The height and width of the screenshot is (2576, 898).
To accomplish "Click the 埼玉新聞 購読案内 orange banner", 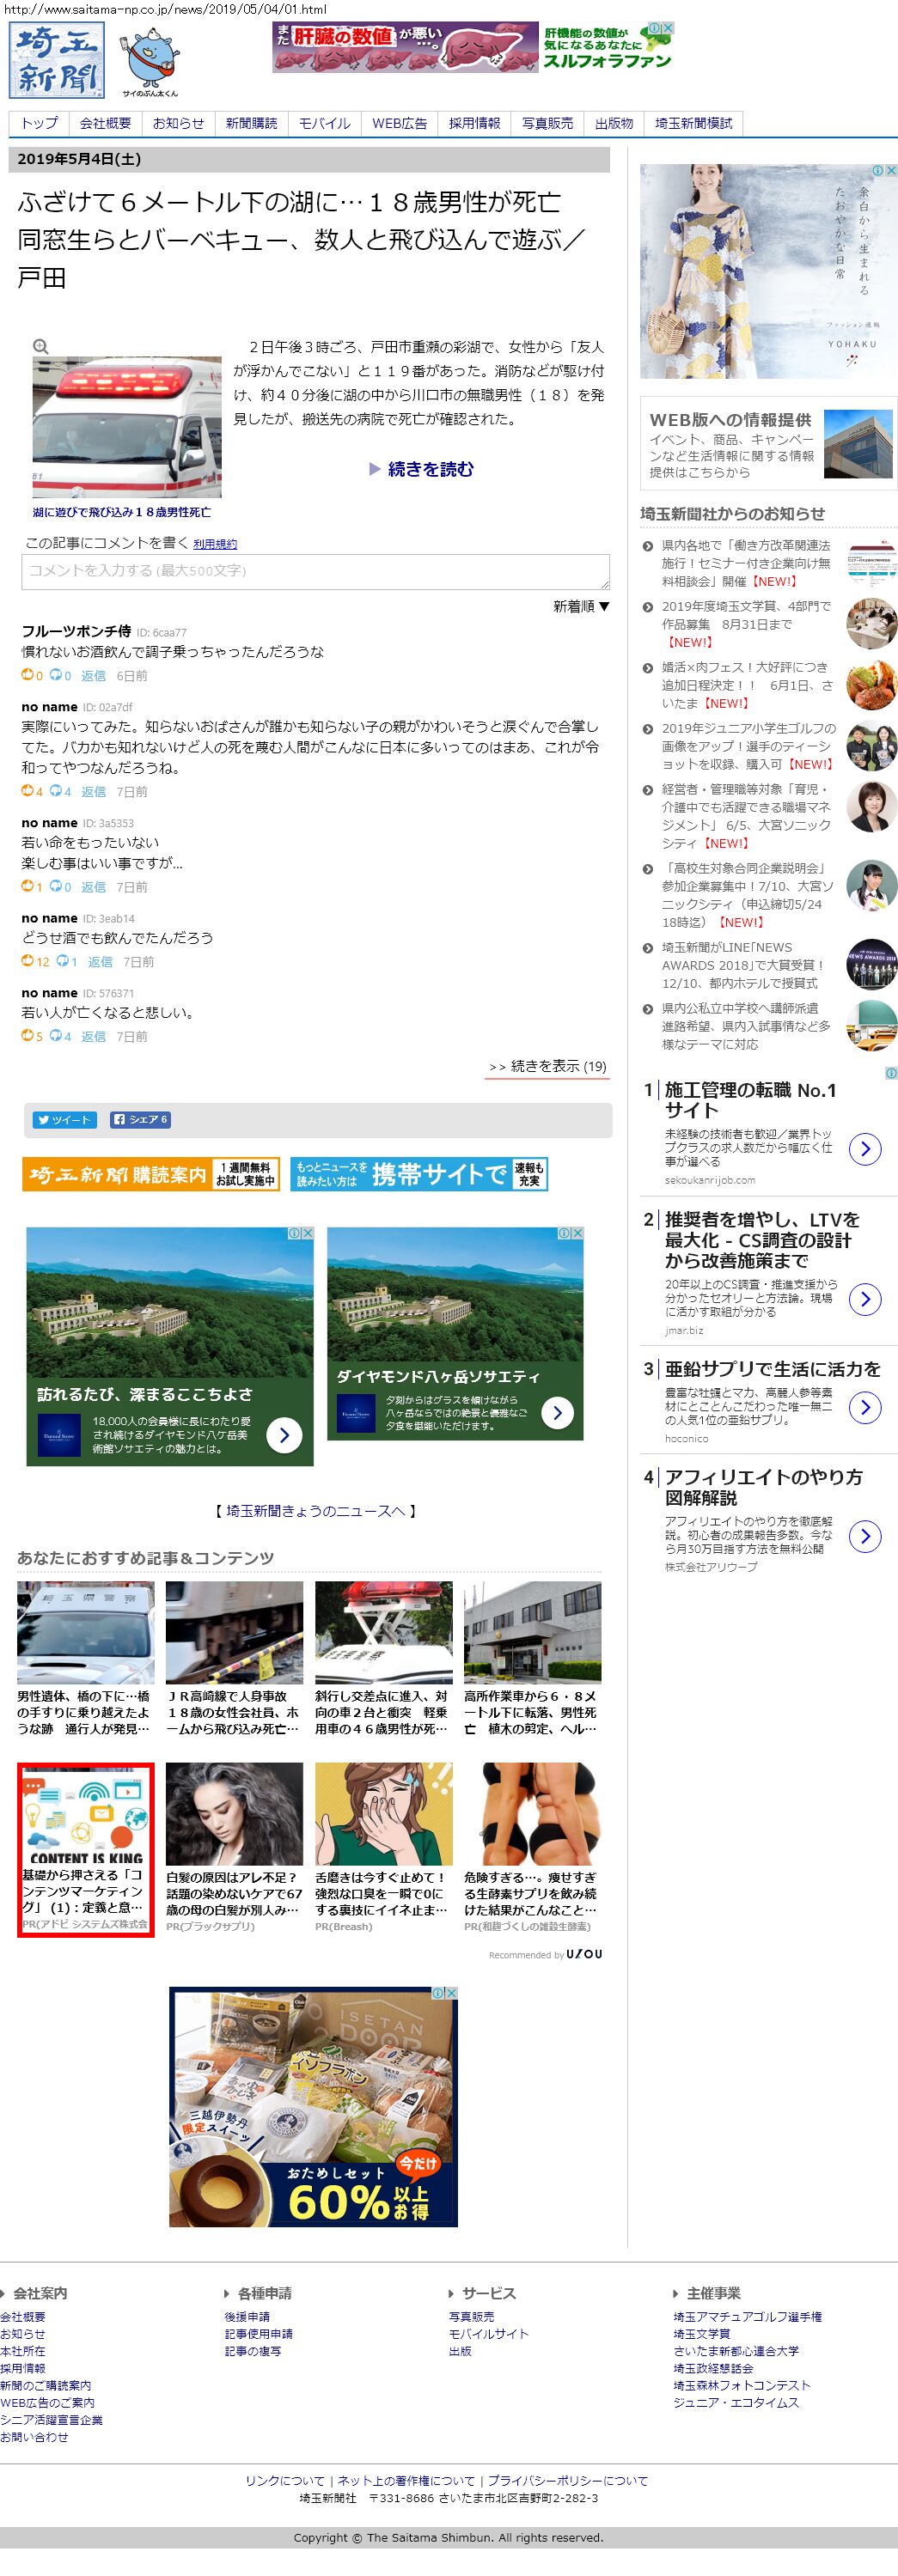I will (150, 1174).
